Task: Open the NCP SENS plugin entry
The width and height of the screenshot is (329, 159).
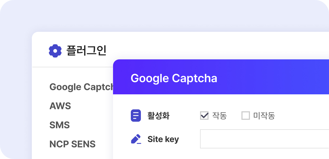Action: [x=72, y=144]
